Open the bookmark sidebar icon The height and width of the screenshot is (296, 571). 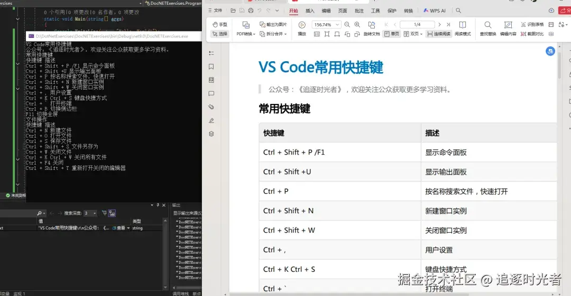(211, 66)
